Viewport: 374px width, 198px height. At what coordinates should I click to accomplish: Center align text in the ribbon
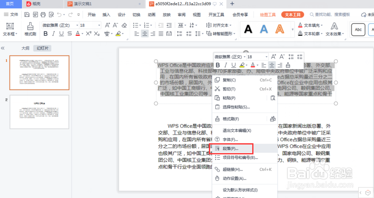point(144,34)
